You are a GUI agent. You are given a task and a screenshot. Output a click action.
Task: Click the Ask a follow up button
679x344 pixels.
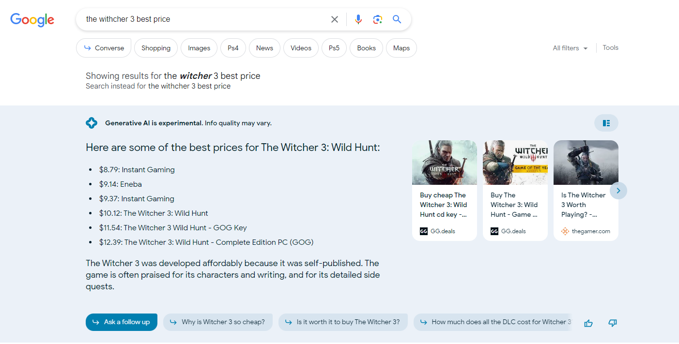tap(122, 322)
